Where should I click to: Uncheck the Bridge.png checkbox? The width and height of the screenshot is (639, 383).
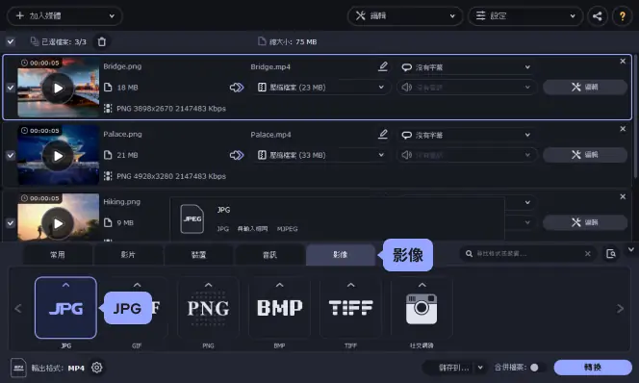[11, 88]
